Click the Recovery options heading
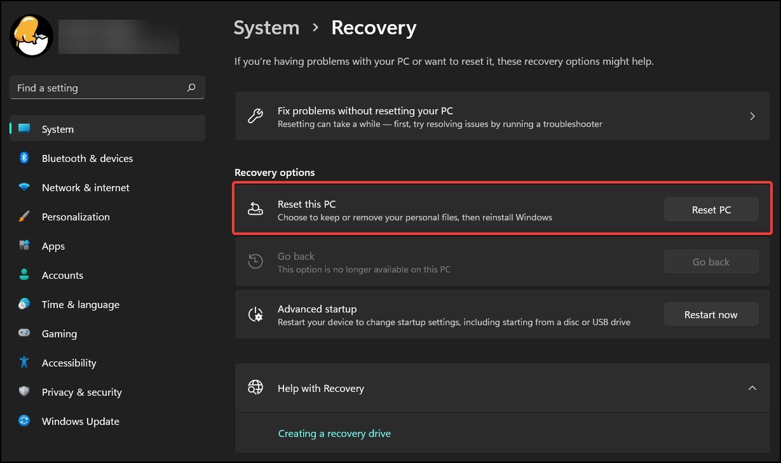781x463 pixels. [275, 172]
